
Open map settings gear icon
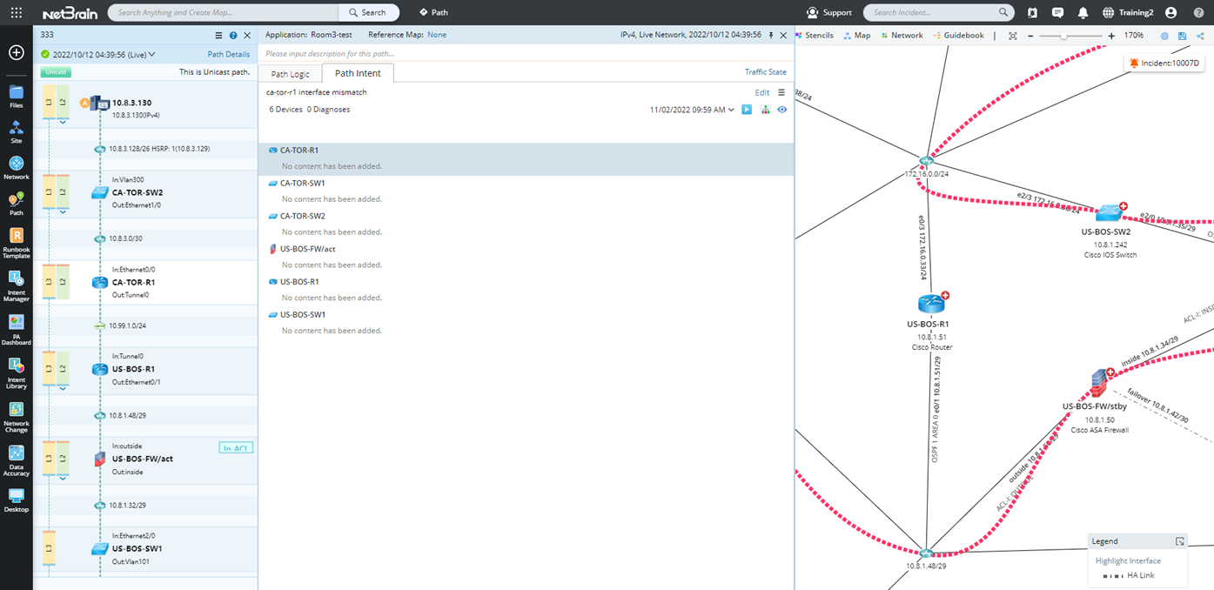point(1165,36)
